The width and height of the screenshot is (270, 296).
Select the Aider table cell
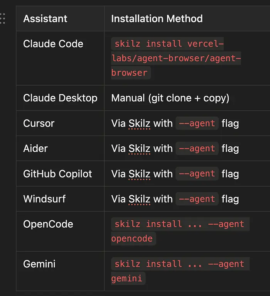[35, 149]
